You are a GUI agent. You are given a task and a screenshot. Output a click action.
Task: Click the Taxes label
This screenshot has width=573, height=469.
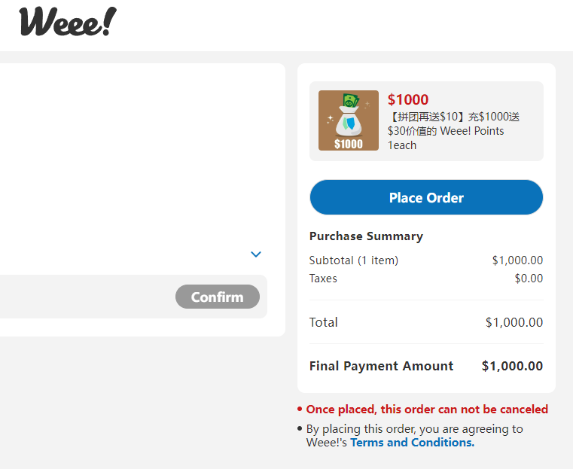[x=323, y=279]
